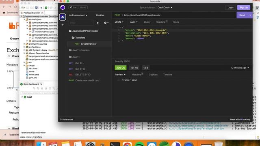Open Cookies in the Insomnia sidebar
The image size is (260, 146).
[100, 15]
